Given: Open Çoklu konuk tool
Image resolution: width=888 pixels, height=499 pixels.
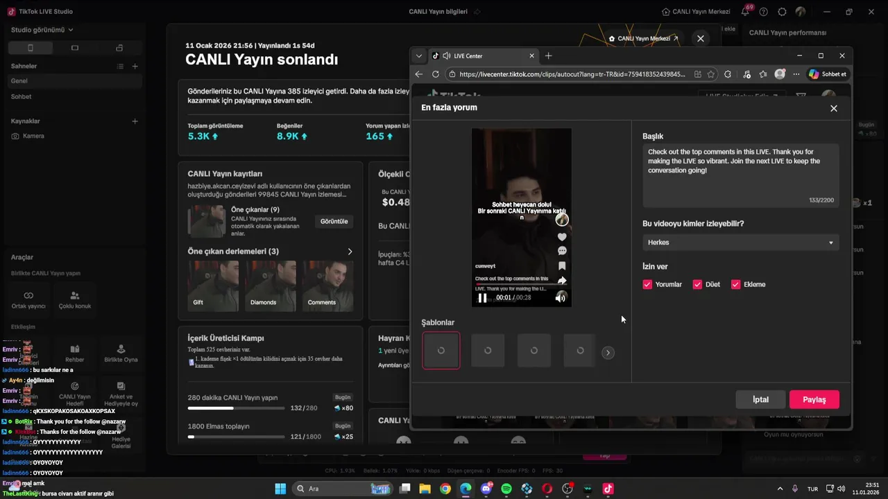Looking at the screenshot, I should [x=75, y=300].
